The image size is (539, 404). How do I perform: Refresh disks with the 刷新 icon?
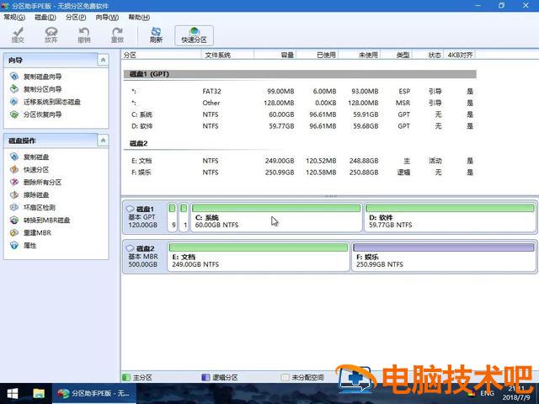point(156,34)
